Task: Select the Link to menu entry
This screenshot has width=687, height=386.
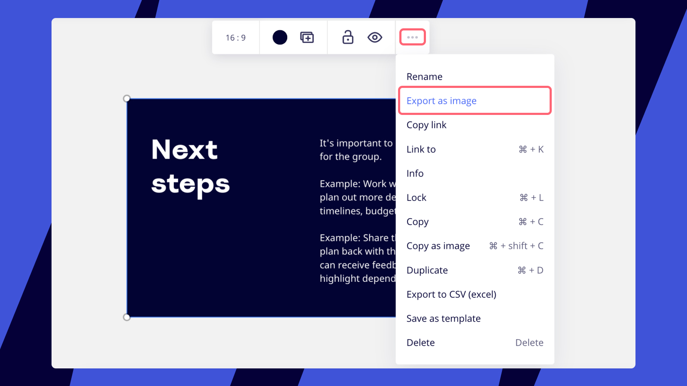Action: pos(421,149)
